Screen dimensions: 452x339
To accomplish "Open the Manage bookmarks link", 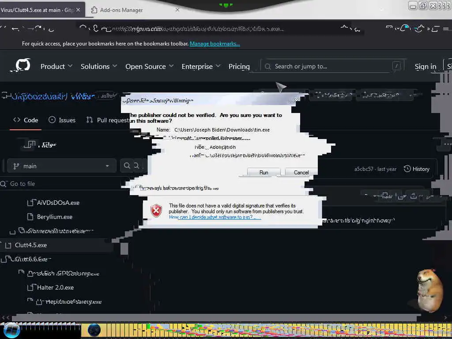I will [215, 44].
